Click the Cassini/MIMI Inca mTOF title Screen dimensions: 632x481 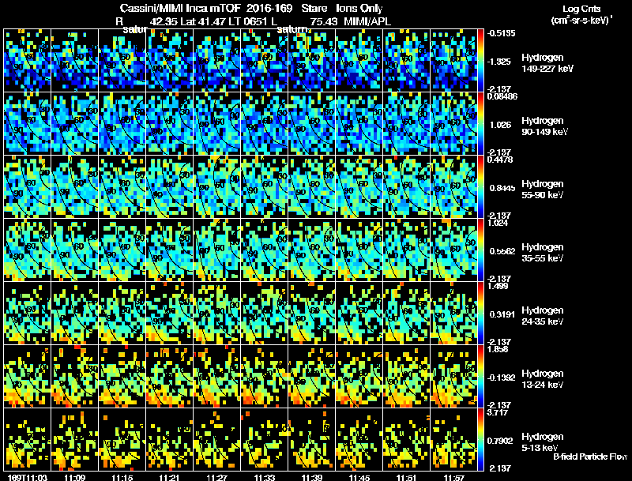pyautogui.click(x=180, y=8)
